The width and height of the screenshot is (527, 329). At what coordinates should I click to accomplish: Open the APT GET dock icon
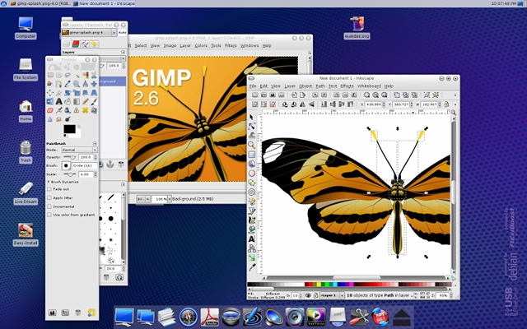pos(380,317)
